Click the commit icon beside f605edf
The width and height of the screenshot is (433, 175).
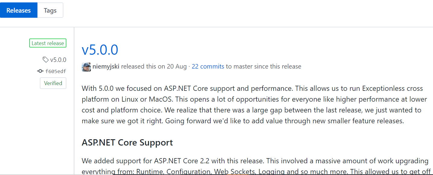pyautogui.click(x=40, y=71)
